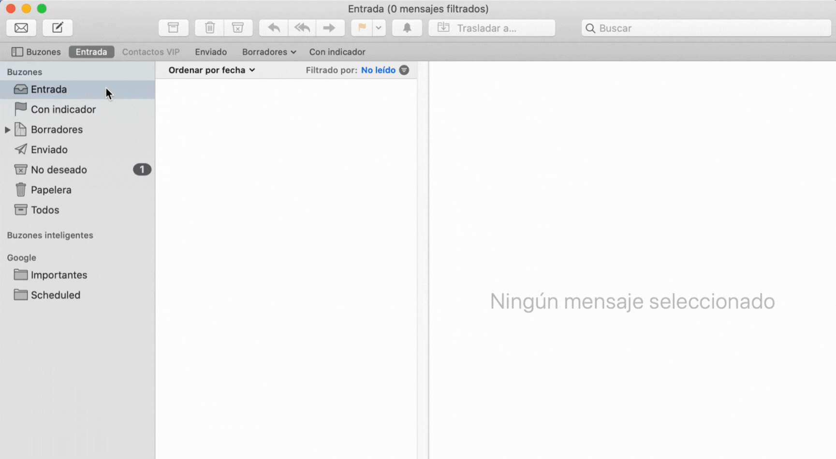Select the Contactos VIP tab
This screenshot has width=836, height=459.
(151, 52)
